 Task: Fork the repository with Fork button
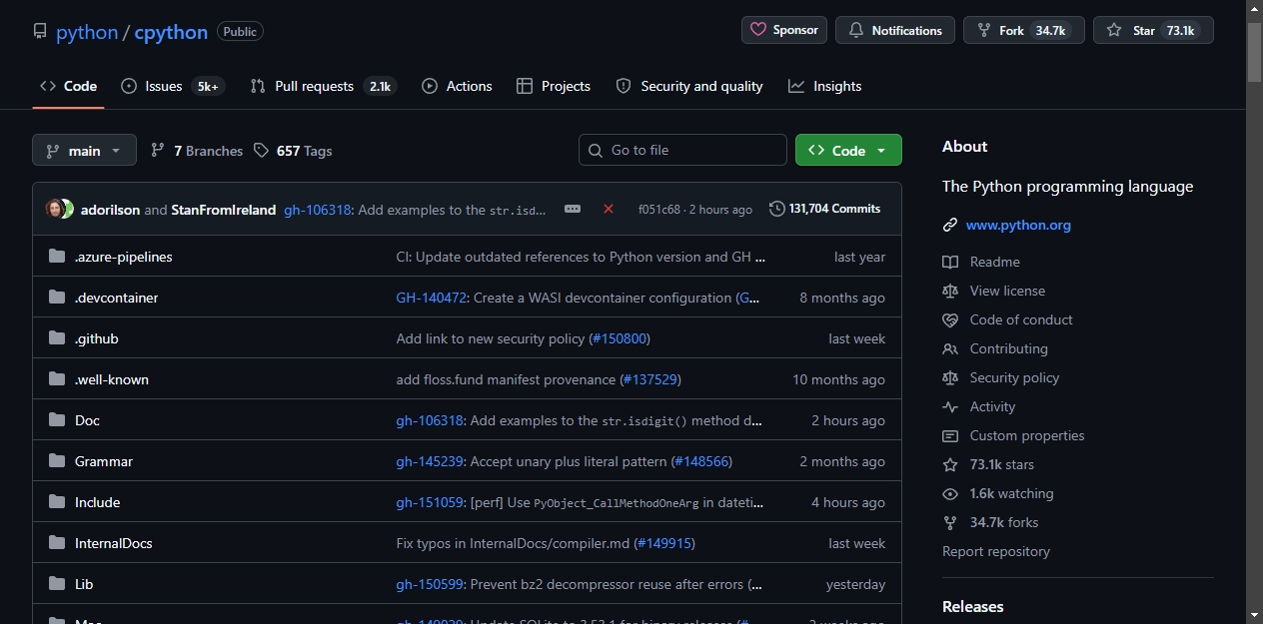coord(1024,30)
